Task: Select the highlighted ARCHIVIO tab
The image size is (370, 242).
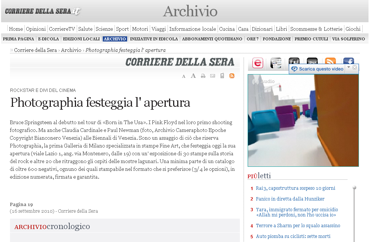Action: pos(115,39)
